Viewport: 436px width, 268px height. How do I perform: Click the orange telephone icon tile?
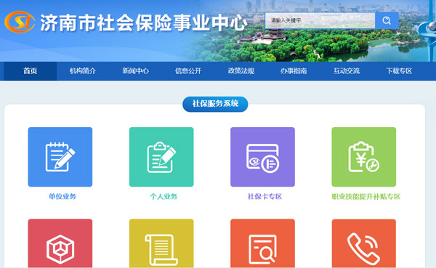[x=364, y=243]
